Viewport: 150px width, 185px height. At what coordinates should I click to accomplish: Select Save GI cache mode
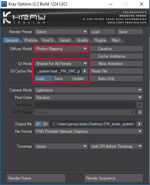(x=61, y=79)
